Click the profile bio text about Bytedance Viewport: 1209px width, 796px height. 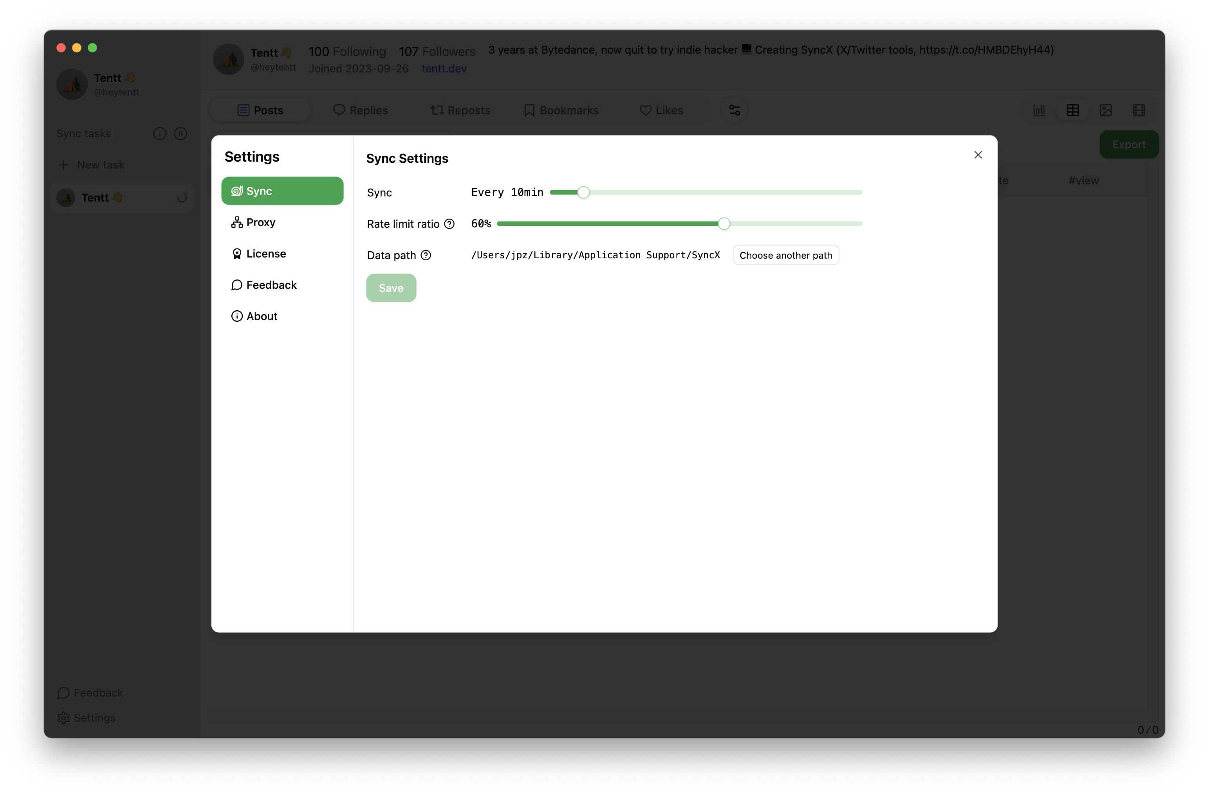pyautogui.click(x=771, y=50)
